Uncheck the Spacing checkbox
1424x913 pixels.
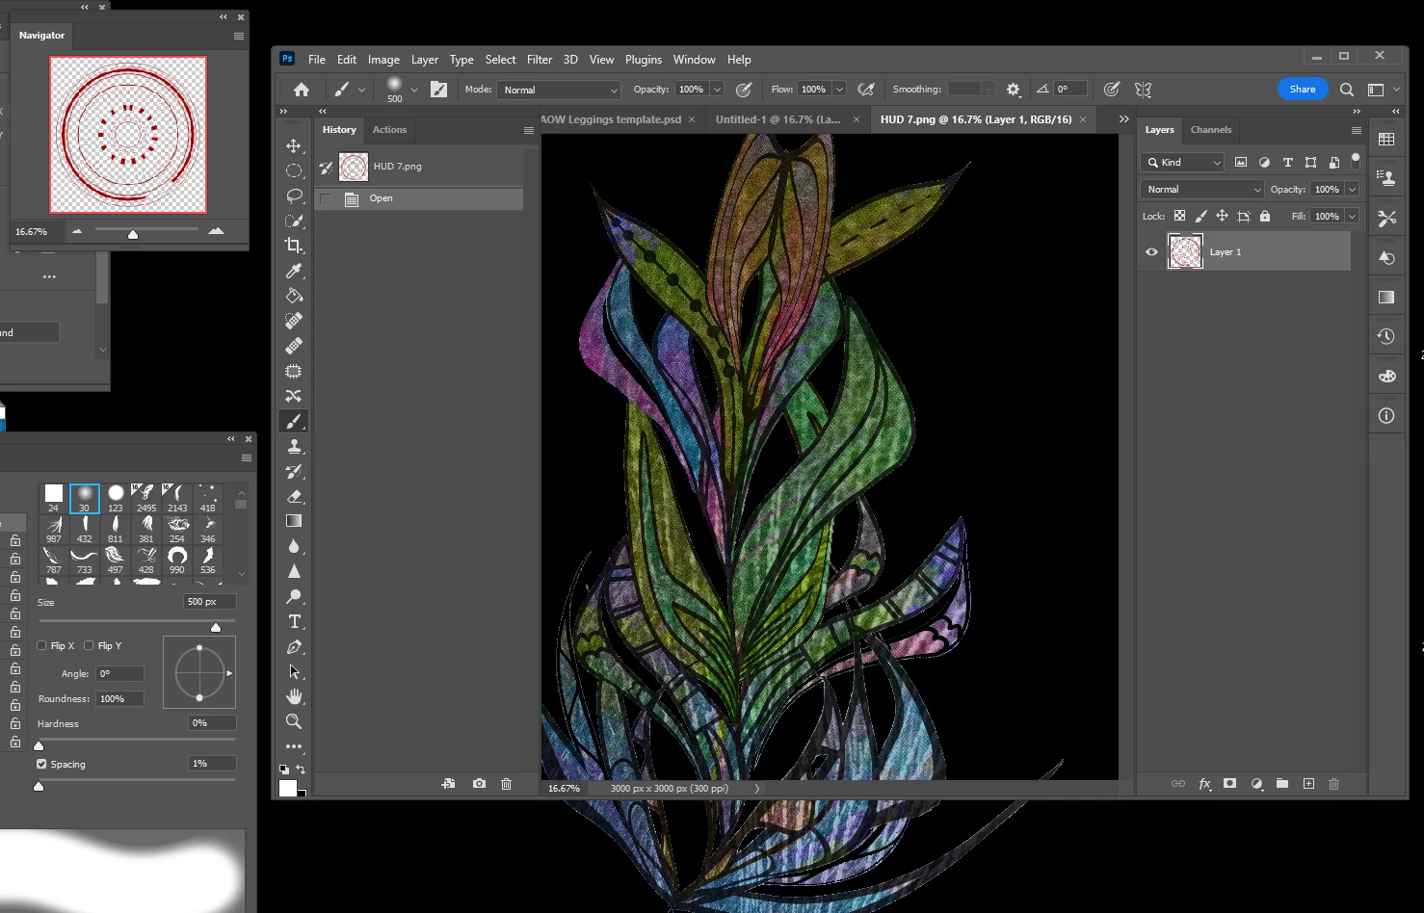pos(41,764)
